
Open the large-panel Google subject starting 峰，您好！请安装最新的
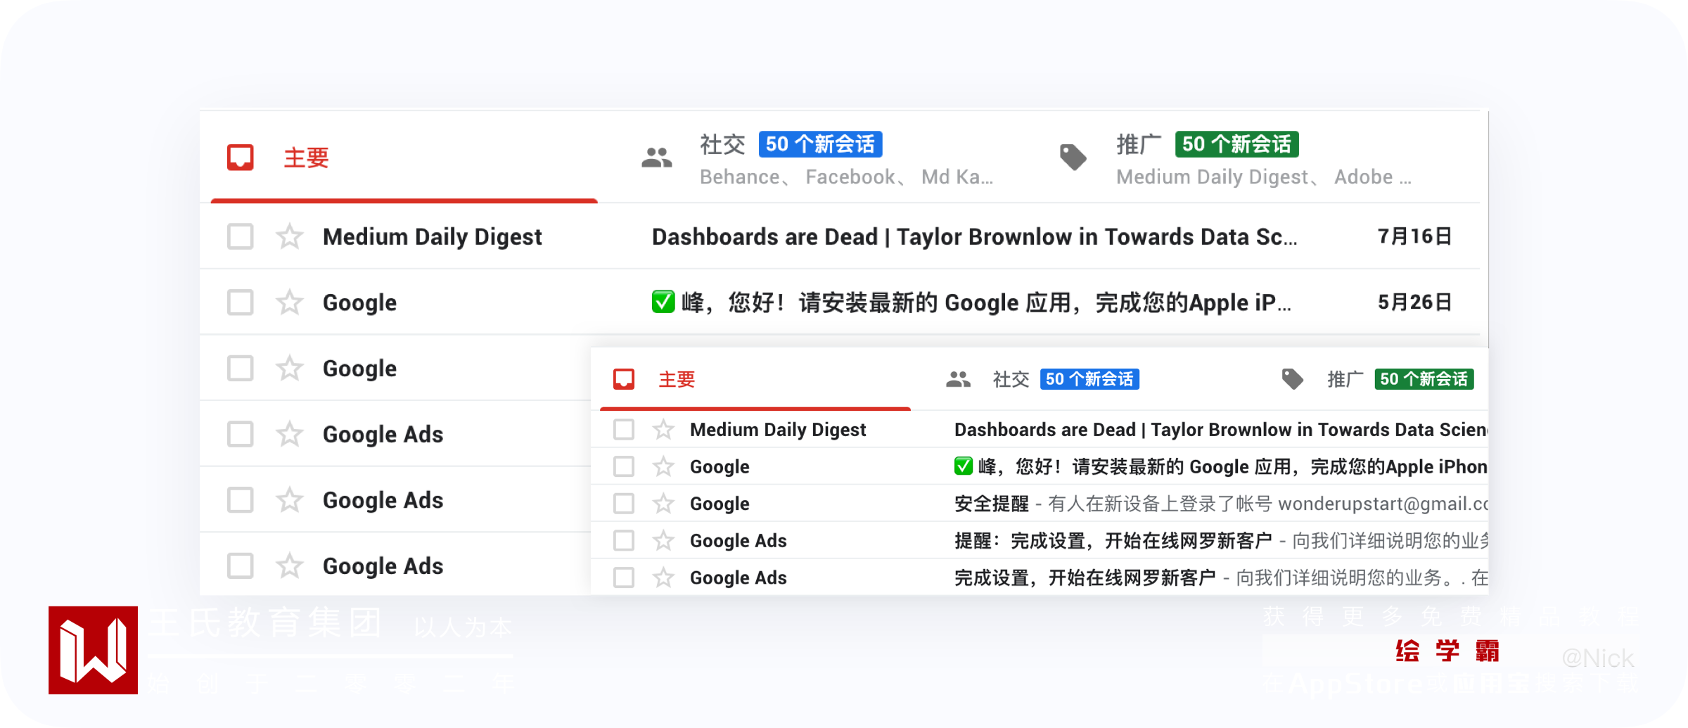[971, 302]
